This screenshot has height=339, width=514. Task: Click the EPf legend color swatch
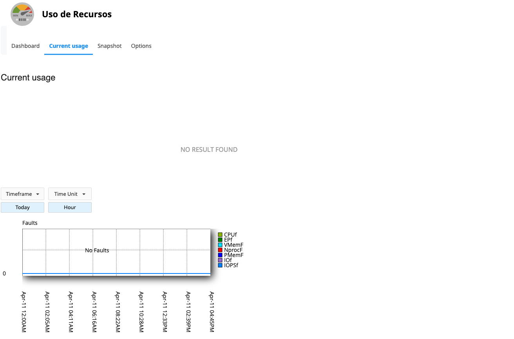coord(220,240)
